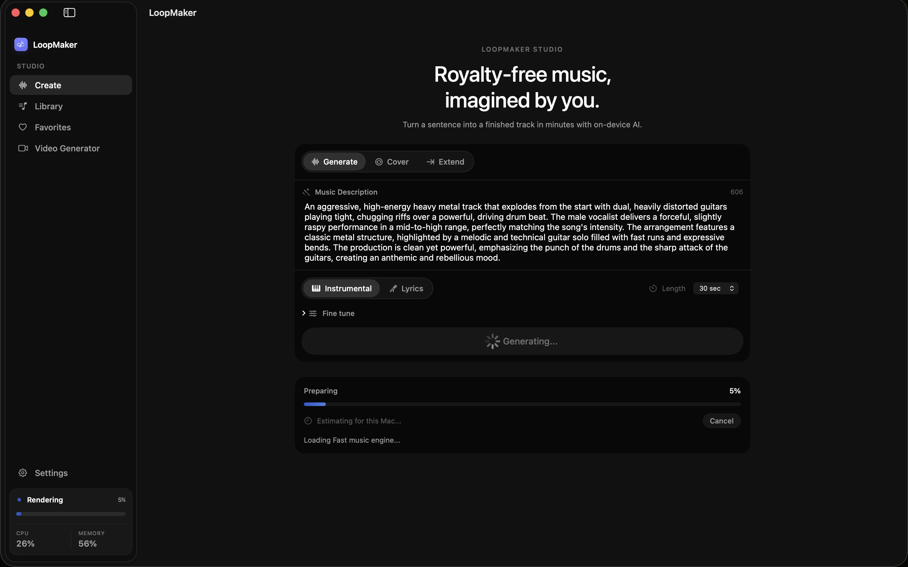Switch to the Extend tab
The height and width of the screenshot is (567, 908).
(445, 162)
